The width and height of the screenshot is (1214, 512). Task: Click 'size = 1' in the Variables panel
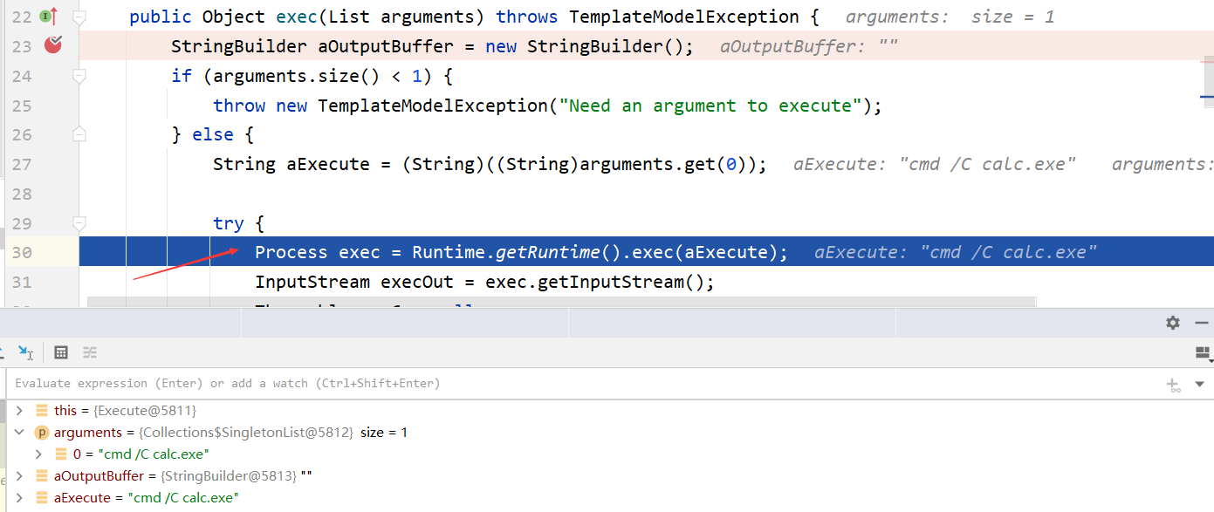(x=384, y=432)
